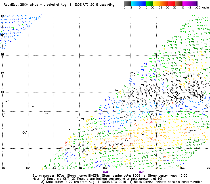Click the 3:27 swath time marker
The image size is (210, 184).
coord(141,172)
